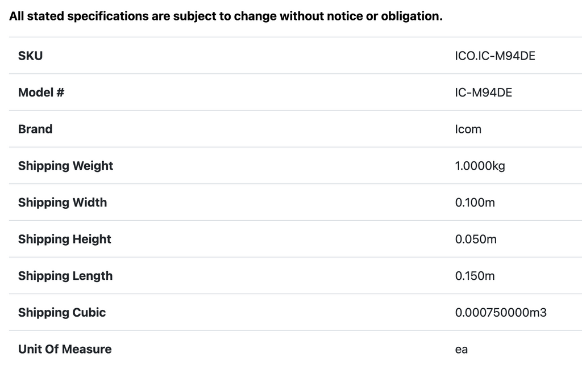This screenshot has width=582, height=378.
Task: Select the SKU value ICO.IC-M94DE
Action: [x=495, y=56]
